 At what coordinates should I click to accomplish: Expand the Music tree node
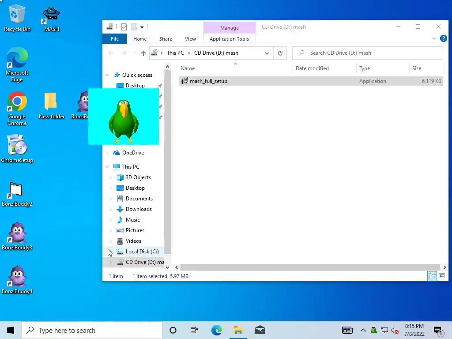(x=111, y=220)
